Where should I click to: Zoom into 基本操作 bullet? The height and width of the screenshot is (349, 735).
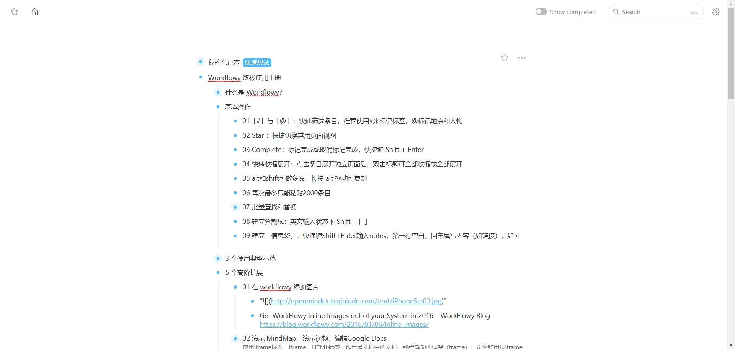point(218,107)
